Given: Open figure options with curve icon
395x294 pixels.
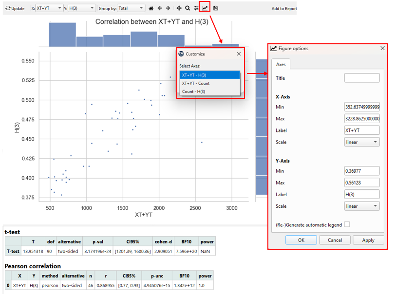Looking at the screenshot, I should pyautogui.click(x=205, y=8).
